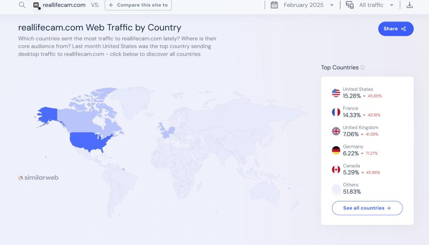Viewport: 429px width, 245px height.
Task: Click the See all countries button
Action: (x=367, y=208)
